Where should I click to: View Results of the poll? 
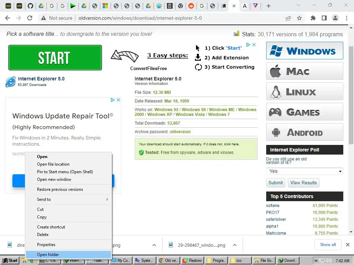pyautogui.click(x=304, y=183)
